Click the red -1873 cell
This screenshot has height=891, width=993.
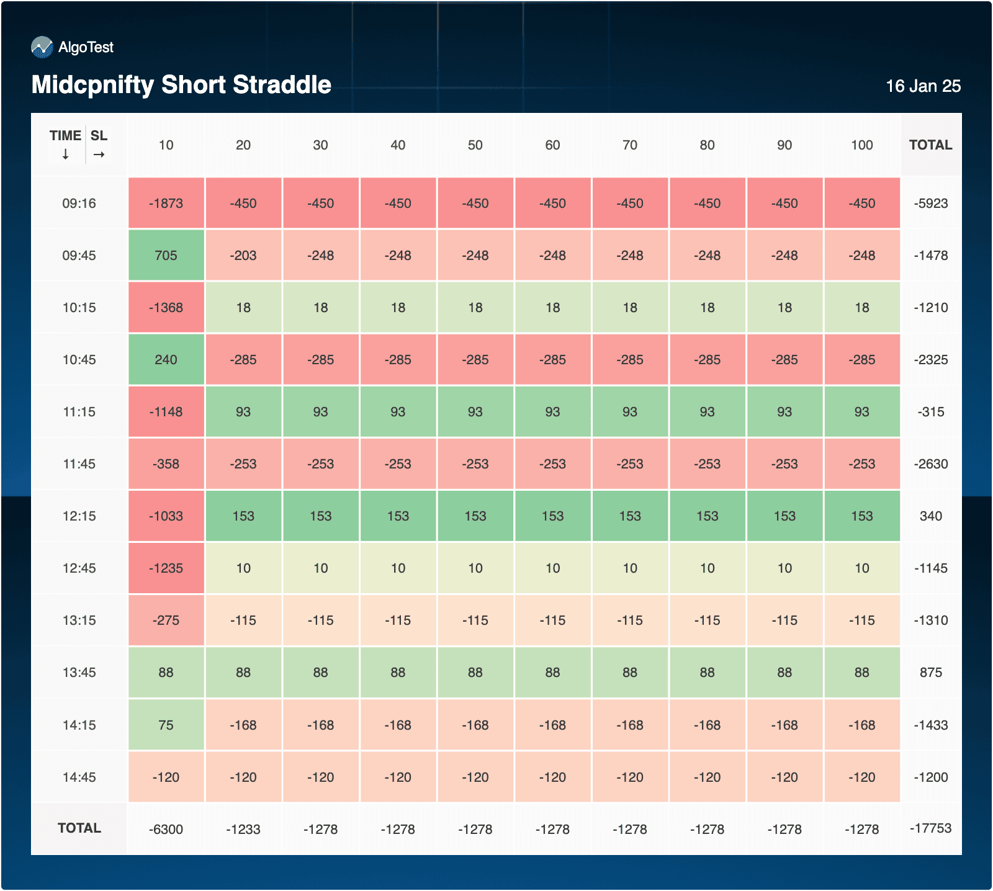[166, 204]
